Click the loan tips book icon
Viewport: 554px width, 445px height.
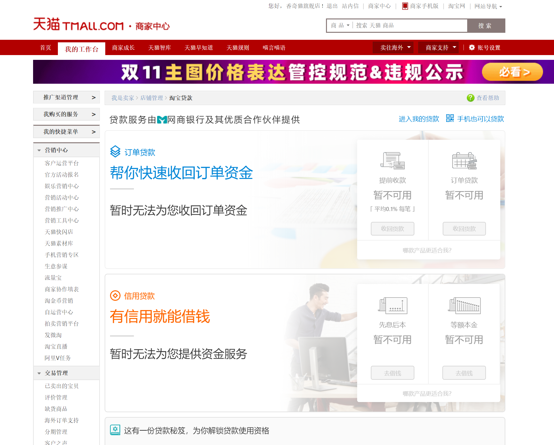tap(115, 430)
